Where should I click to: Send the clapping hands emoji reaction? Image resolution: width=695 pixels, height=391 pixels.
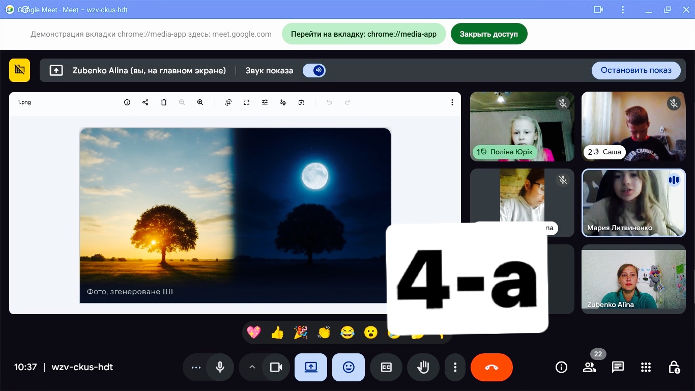[x=324, y=332]
